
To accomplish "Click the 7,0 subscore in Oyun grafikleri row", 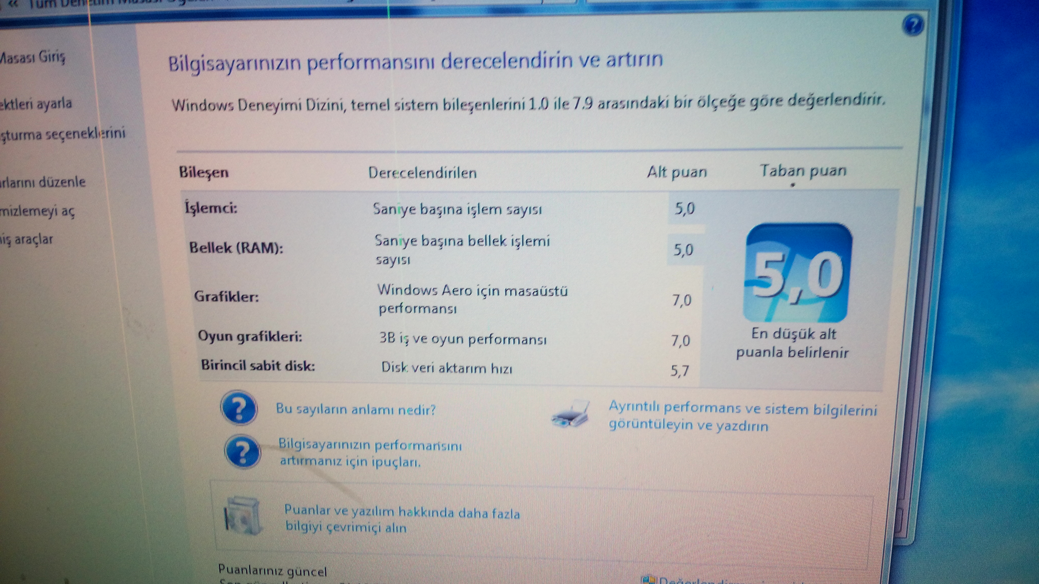I will (x=680, y=341).
